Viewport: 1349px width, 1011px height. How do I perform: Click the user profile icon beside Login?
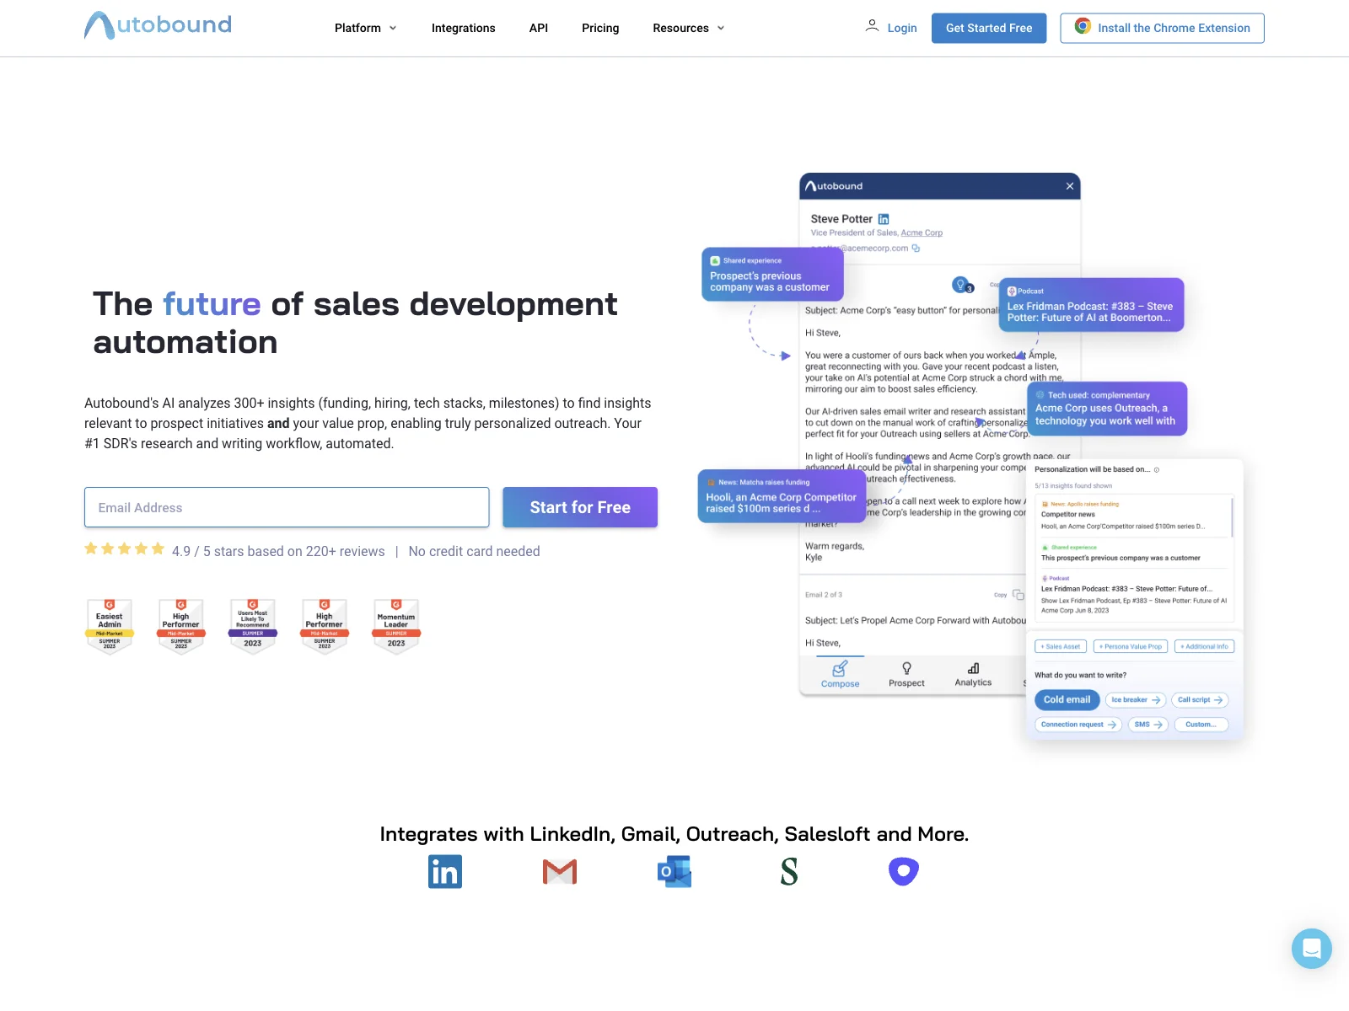pos(872,26)
